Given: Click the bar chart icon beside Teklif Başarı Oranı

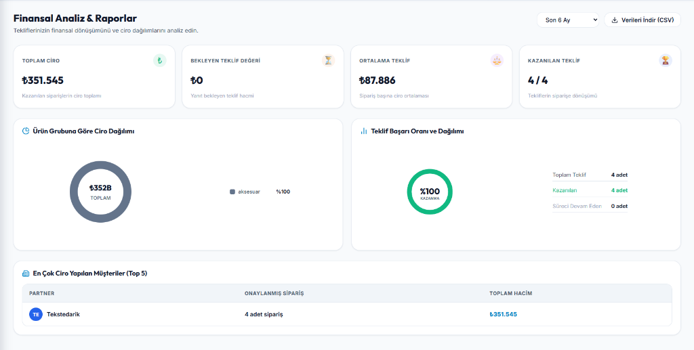Looking at the screenshot, I should (364, 131).
